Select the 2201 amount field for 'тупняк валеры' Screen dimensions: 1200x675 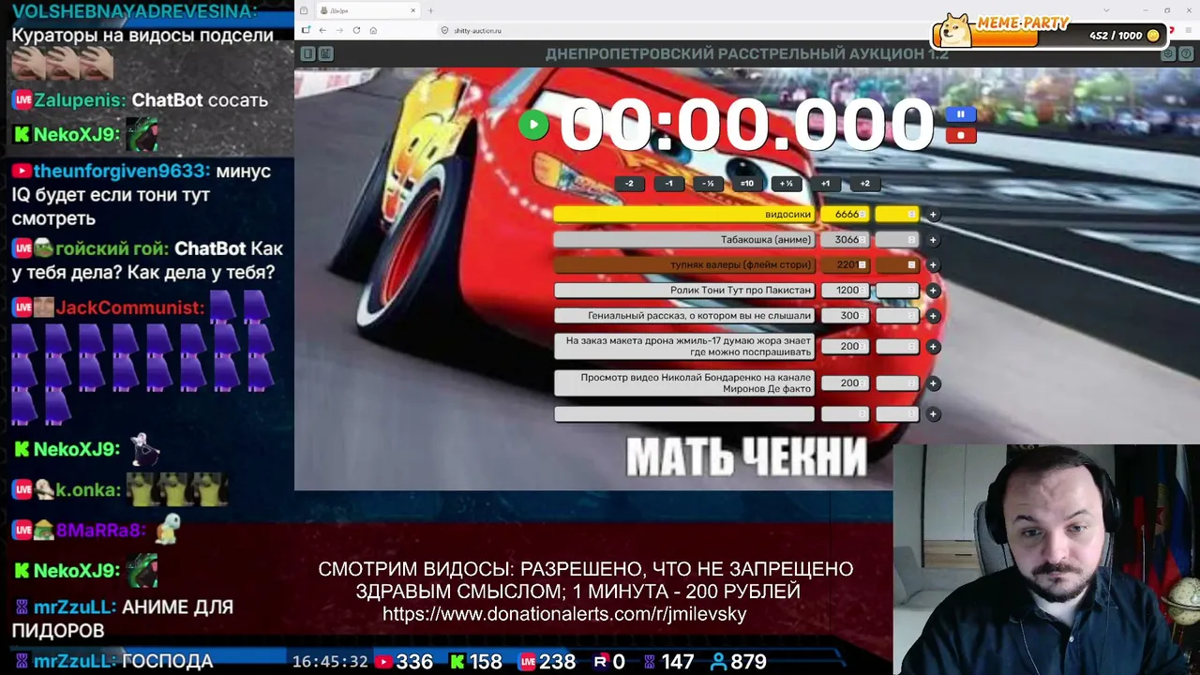tap(846, 265)
